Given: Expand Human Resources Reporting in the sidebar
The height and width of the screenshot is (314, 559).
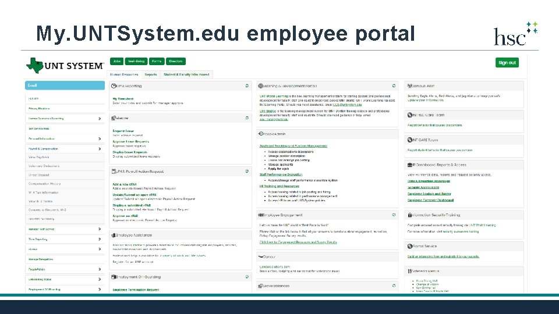Looking at the screenshot, I should 100,119.
